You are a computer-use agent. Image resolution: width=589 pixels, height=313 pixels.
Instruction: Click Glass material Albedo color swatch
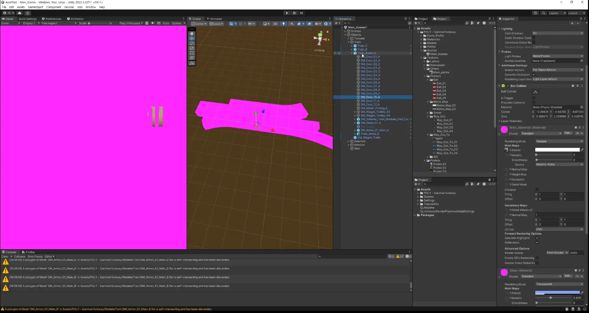pyautogui.click(x=557, y=293)
